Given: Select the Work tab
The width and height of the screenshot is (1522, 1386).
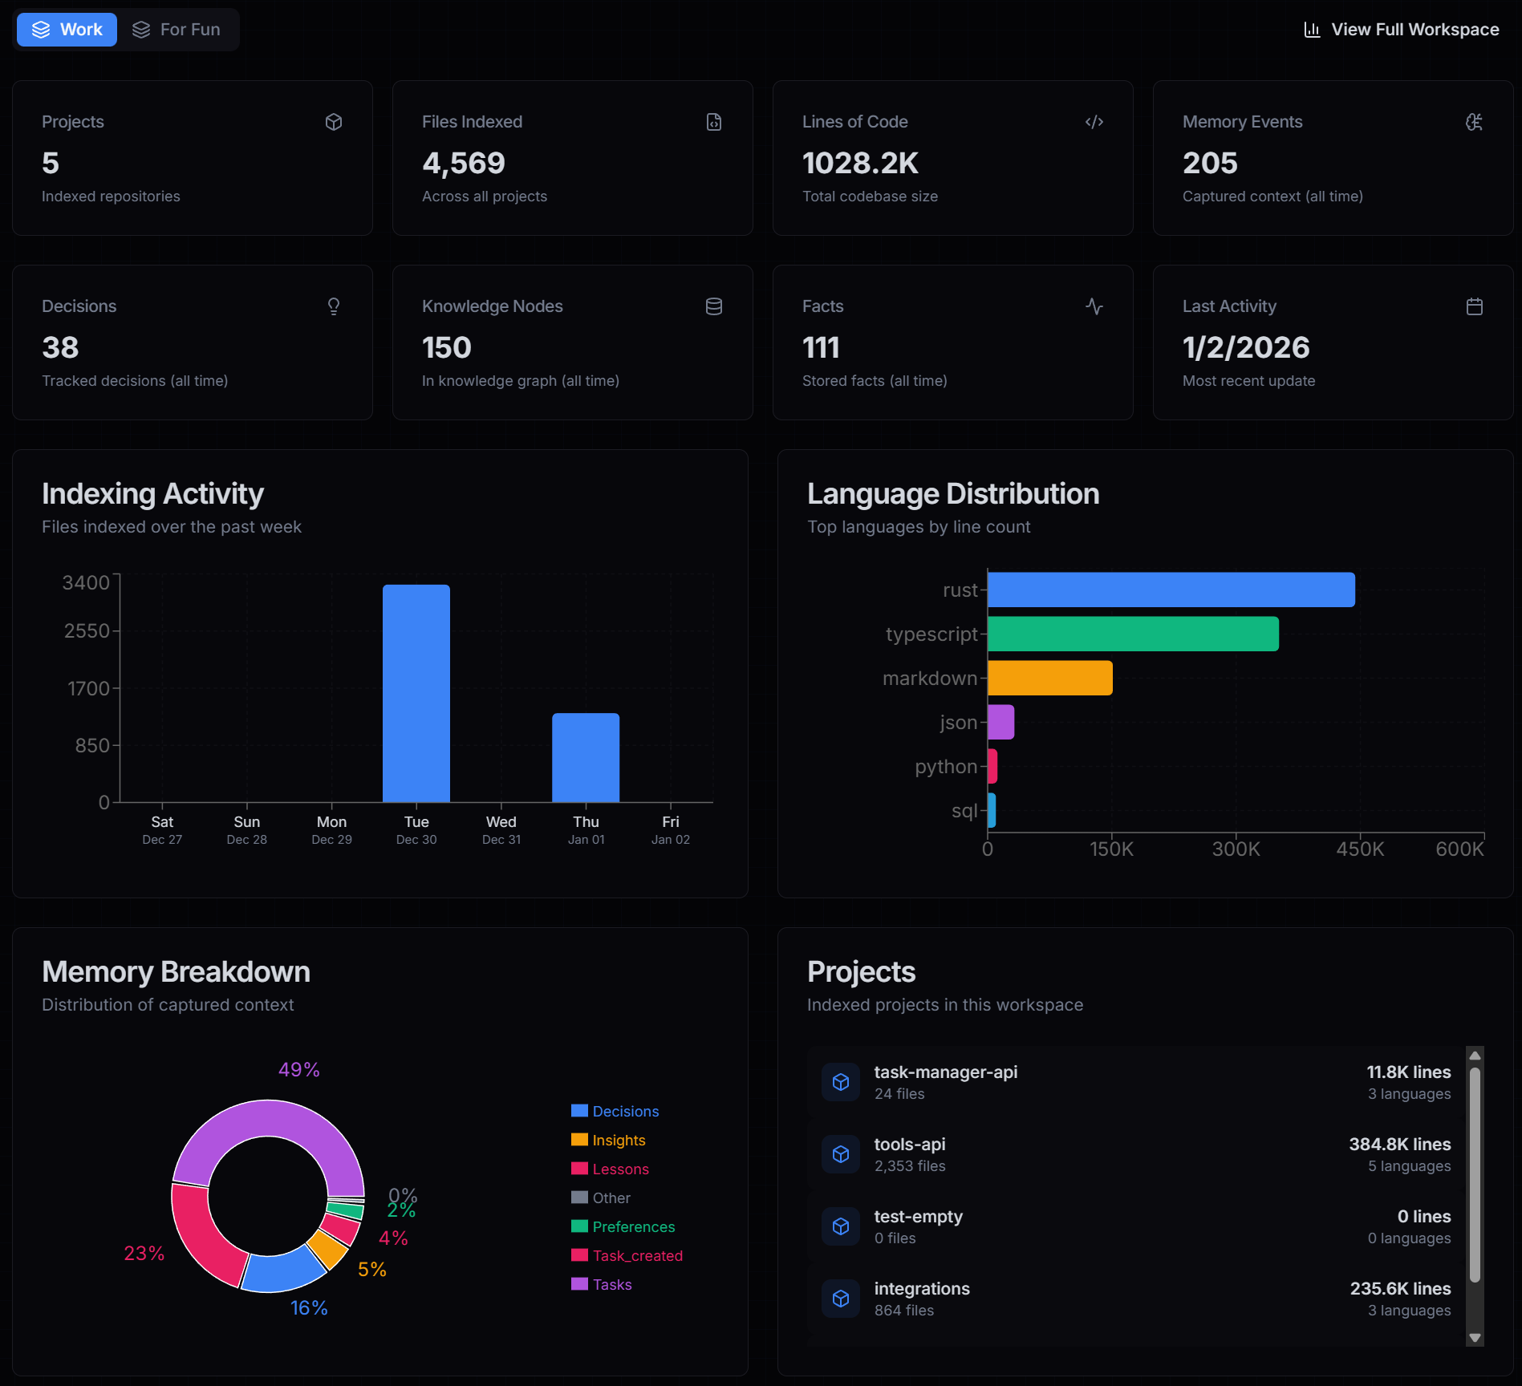Looking at the screenshot, I should pos(67,29).
